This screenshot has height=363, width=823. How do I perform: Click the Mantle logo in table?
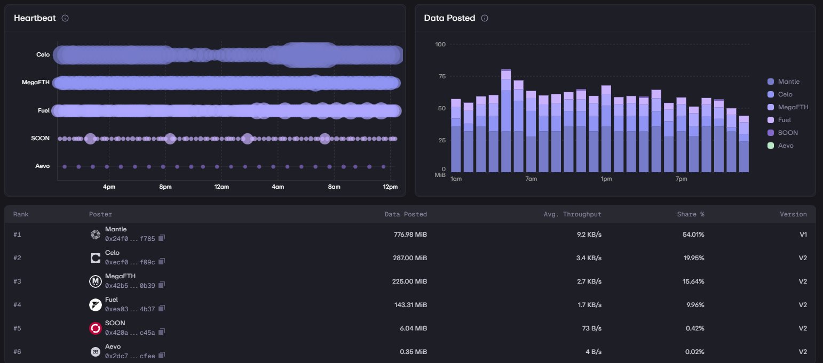[x=96, y=235]
